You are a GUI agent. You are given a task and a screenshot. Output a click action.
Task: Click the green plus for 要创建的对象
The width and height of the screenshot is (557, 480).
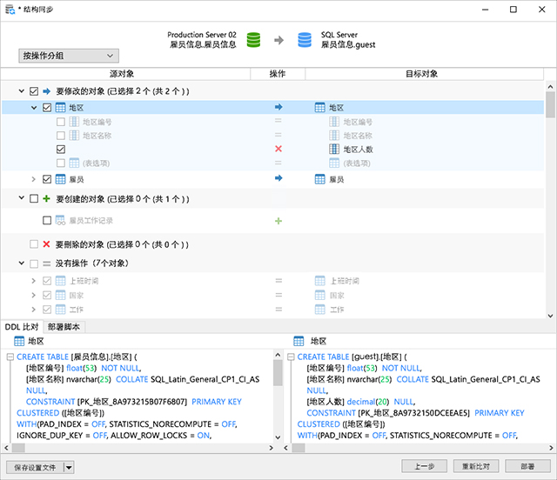(46, 198)
